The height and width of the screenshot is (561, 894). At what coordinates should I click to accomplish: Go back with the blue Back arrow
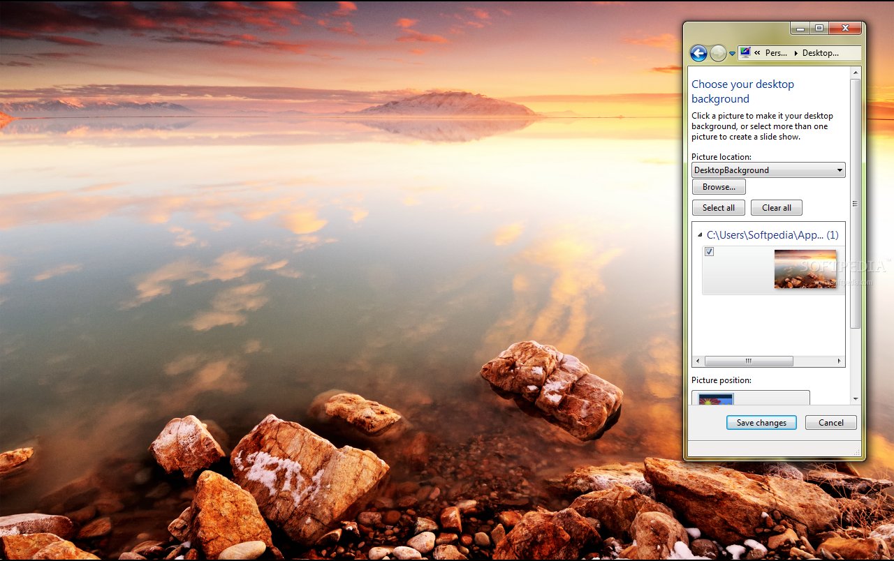click(698, 53)
